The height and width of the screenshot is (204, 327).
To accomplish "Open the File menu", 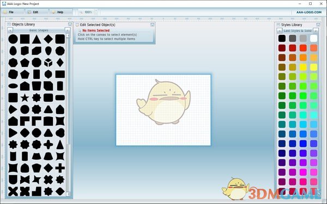I will point(12,12).
